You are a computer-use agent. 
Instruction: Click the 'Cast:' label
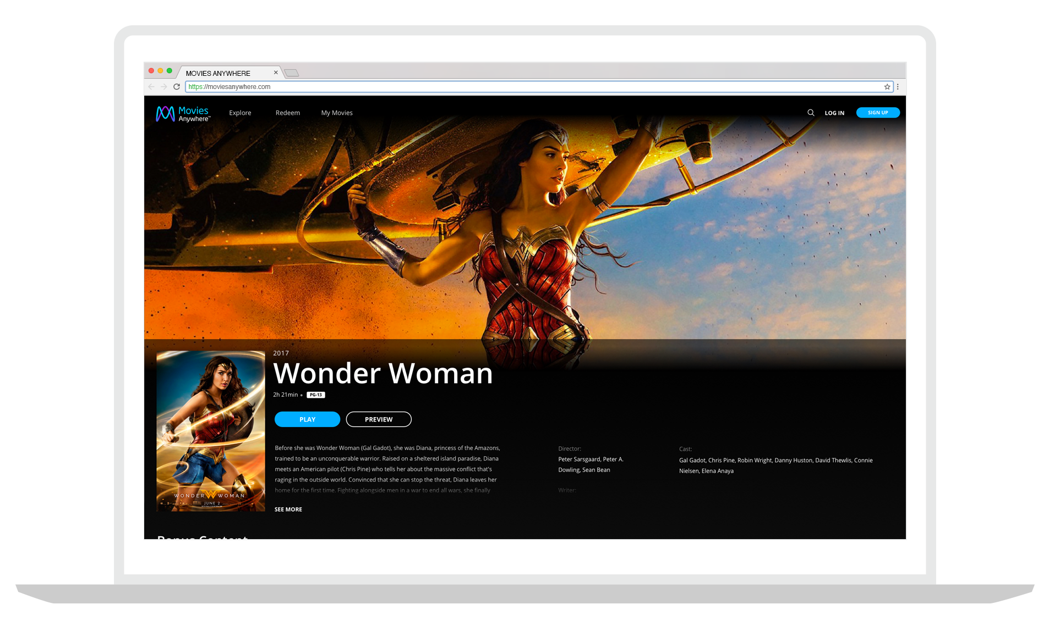[x=686, y=449]
